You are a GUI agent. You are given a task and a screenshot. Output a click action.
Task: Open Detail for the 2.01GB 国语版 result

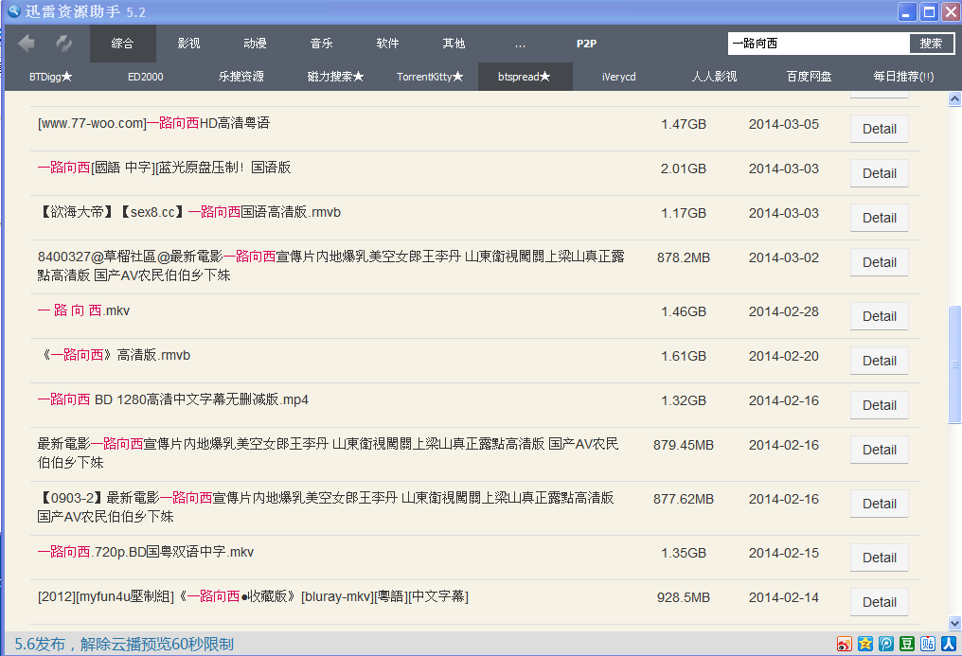pos(880,173)
